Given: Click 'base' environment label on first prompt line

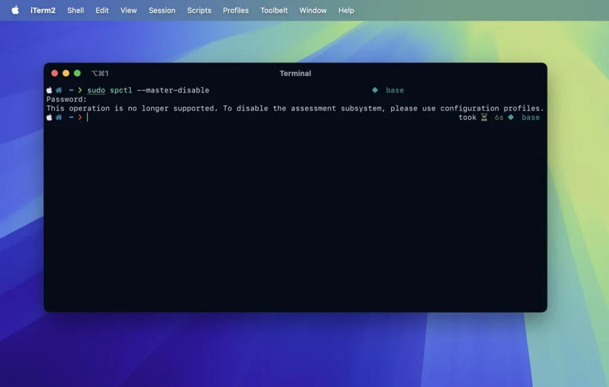Looking at the screenshot, I should (395, 90).
